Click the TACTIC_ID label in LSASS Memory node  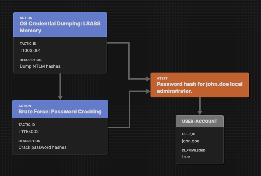tap(28, 44)
